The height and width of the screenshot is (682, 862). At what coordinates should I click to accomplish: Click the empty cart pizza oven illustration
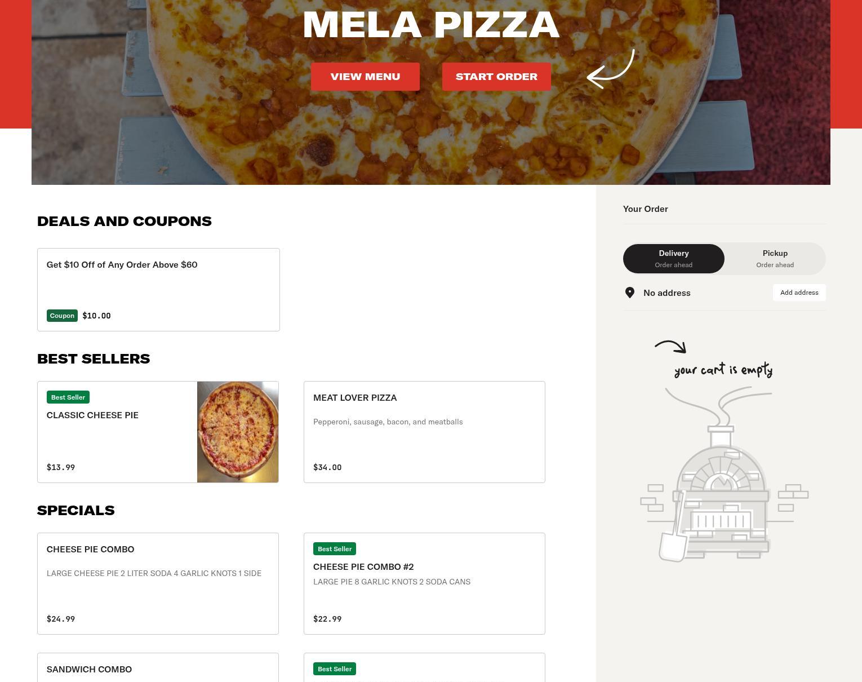tap(725, 474)
